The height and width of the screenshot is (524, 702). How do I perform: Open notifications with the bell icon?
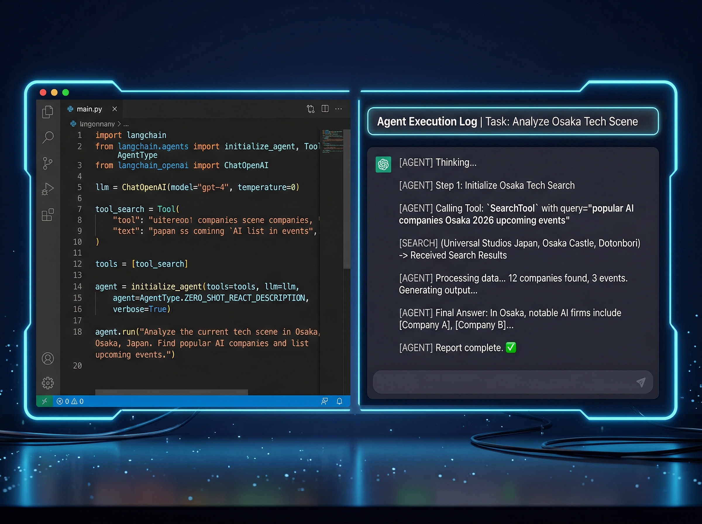click(x=339, y=401)
